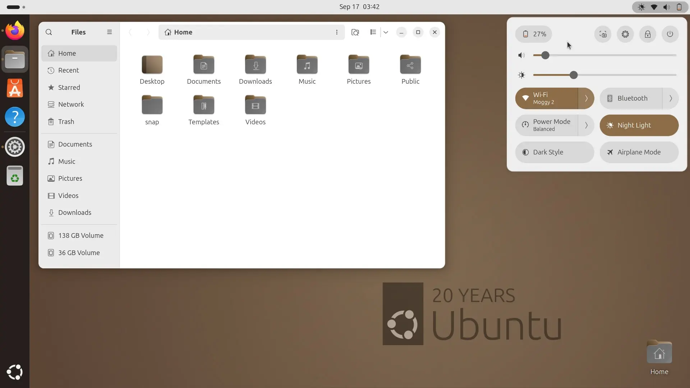This screenshot has height=388, width=690.
Task: Open the Settings gear in the dock
Action: click(15, 147)
